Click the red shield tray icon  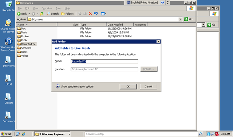pyautogui.click(x=217, y=134)
